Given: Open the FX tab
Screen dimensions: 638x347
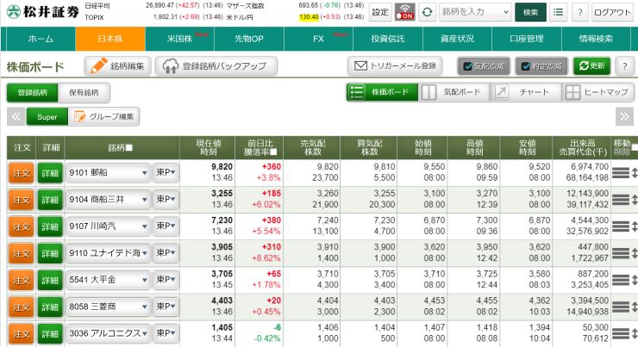Looking at the screenshot, I should coord(319,39).
